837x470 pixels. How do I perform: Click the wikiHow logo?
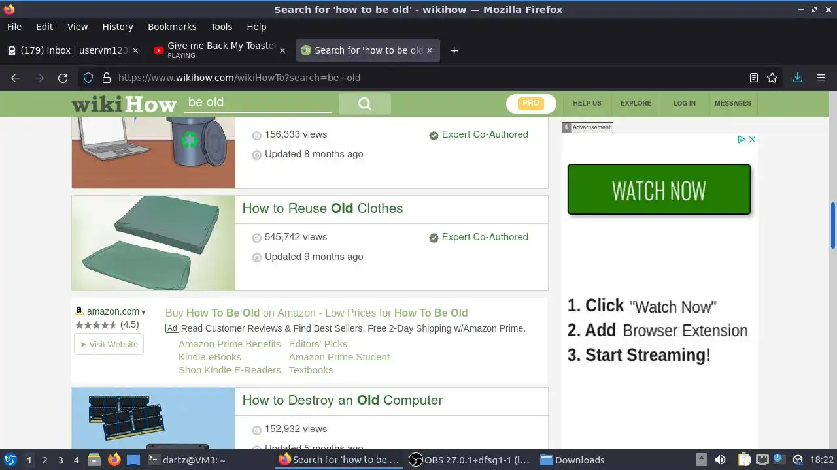coord(124,104)
